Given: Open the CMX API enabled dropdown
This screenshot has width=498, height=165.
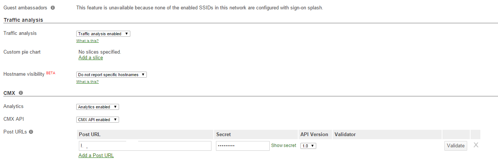Looking at the screenshot, I should point(97,120).
